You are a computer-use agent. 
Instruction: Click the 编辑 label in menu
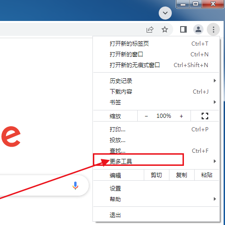tap(115, 175)
